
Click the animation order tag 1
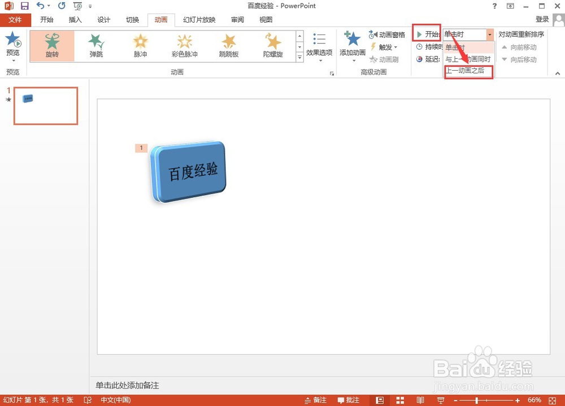click(141, 148)
